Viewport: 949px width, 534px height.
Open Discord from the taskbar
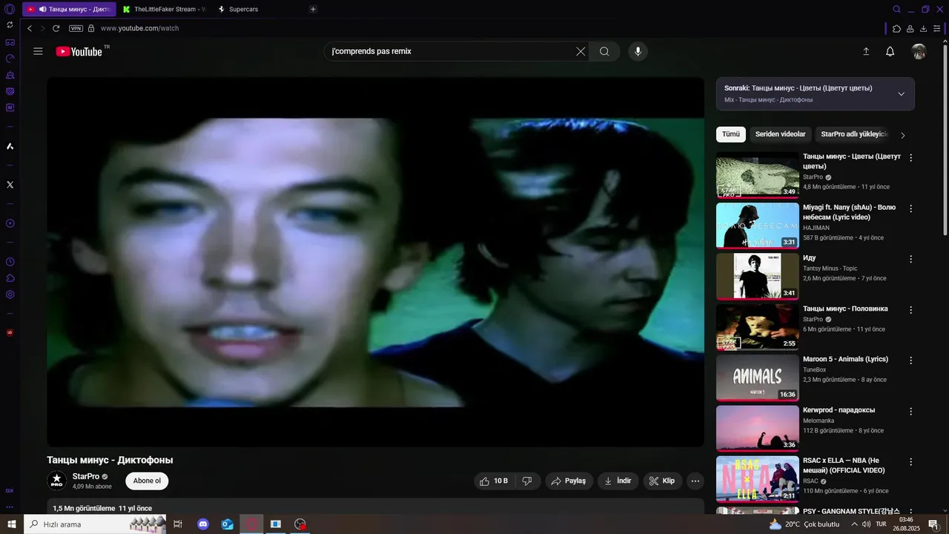tap(203, 524)
